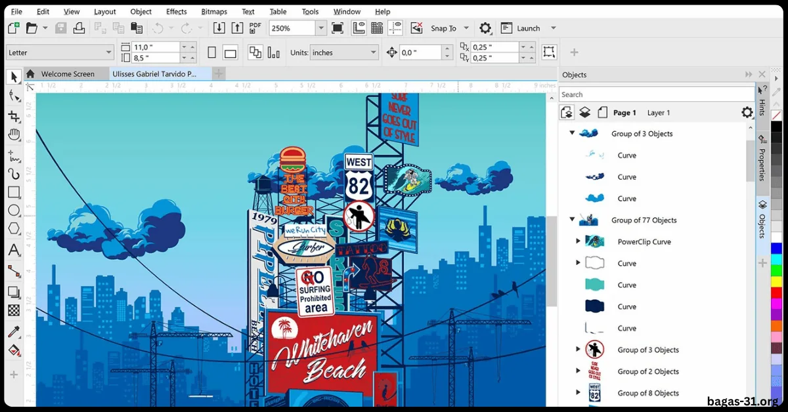Select the Shape tool
This screenshot has width=788, height=412.
click(x=13, y=96)
